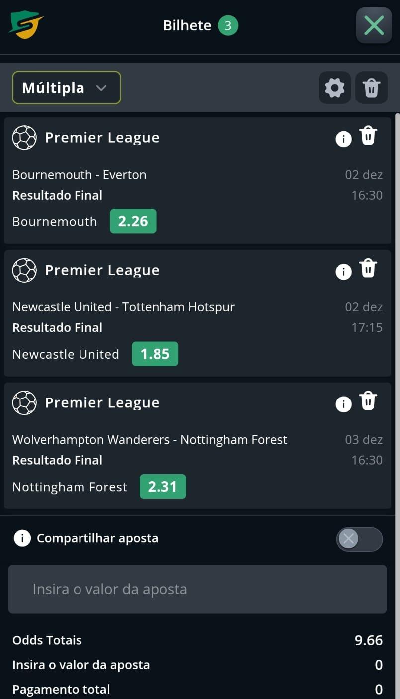Open bet slip settings gear
The width and height of the screenshot is (400, 699).
334,88
